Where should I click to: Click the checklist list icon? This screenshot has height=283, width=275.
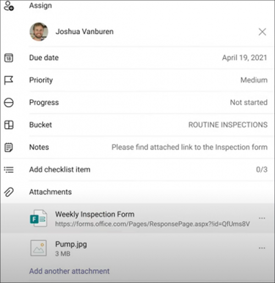tap(9, 170)
